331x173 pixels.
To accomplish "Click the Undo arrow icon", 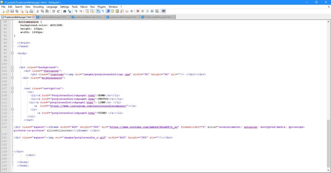I will click(53, 11).
